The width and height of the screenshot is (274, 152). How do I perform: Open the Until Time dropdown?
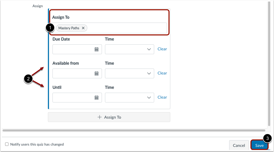pyautogui.click(x=129, y=97)
